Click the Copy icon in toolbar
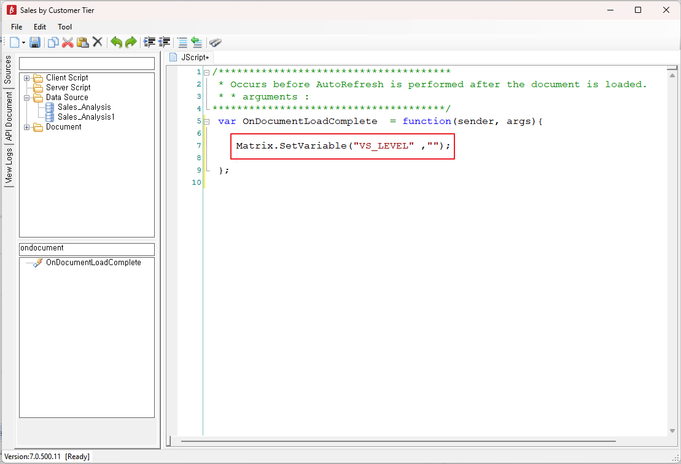 [53, 42]
